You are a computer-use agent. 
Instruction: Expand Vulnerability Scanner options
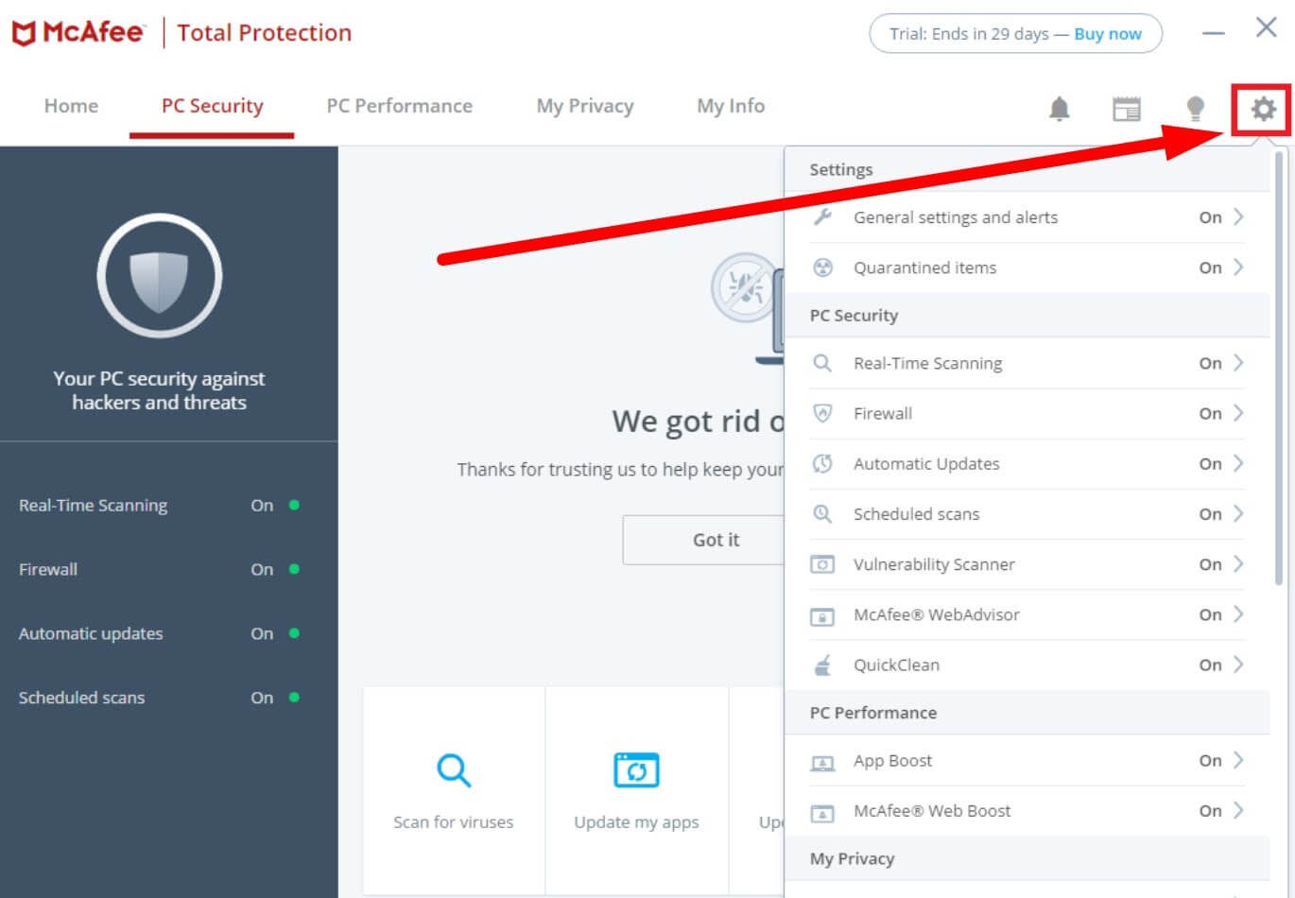click(x=1240, y=564)
